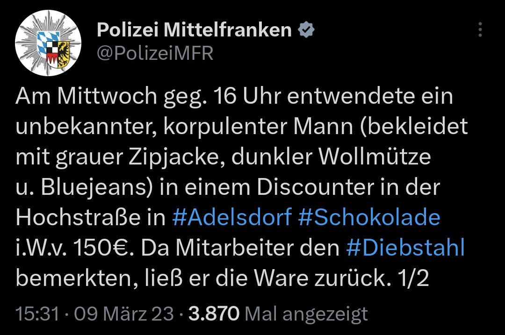Open the @PolizeiMFR handle
This screenshot has width=505, height=335.
pos(155,54)
